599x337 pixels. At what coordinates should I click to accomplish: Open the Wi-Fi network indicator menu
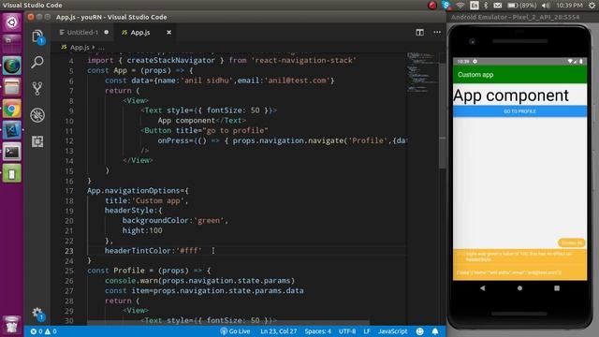(x=460, y=5)
